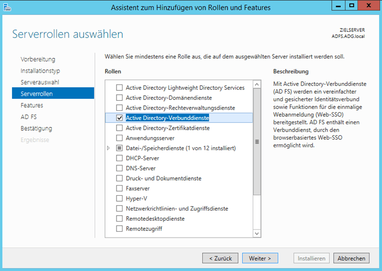Viewport: 382px width, 271px height.
Task: Tick the Remotedesktopdienste checkbox
Action: (x=119, y=219)
